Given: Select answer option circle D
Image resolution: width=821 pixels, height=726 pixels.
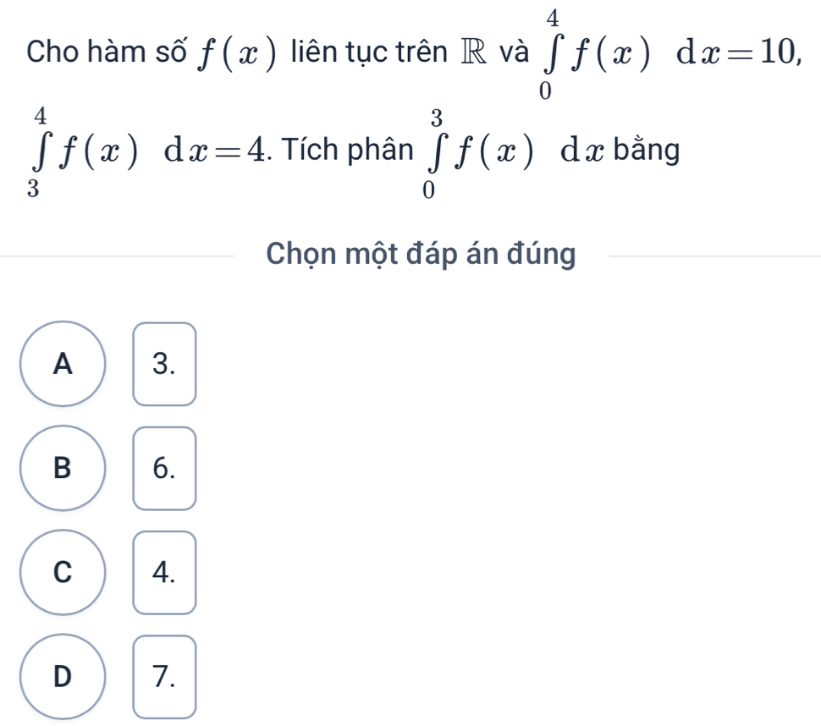Looking at the screenshot, I should pos(63,677).
